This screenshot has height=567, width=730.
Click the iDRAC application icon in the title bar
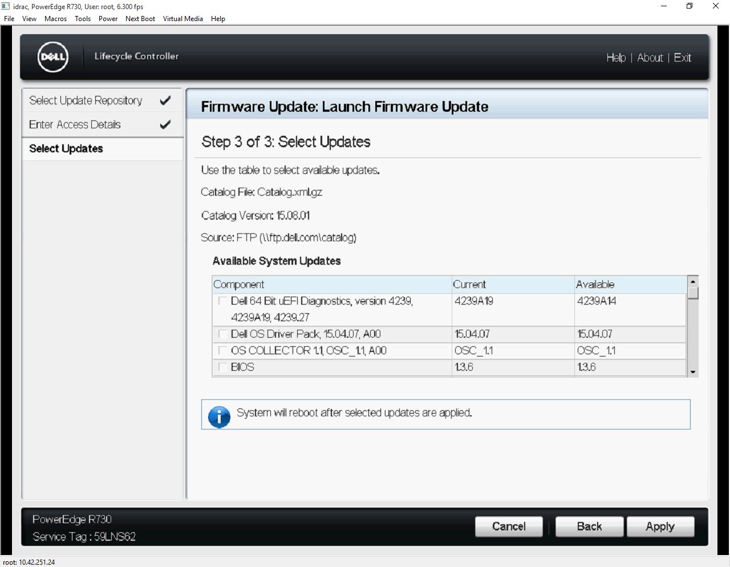(x=6, y=6)
